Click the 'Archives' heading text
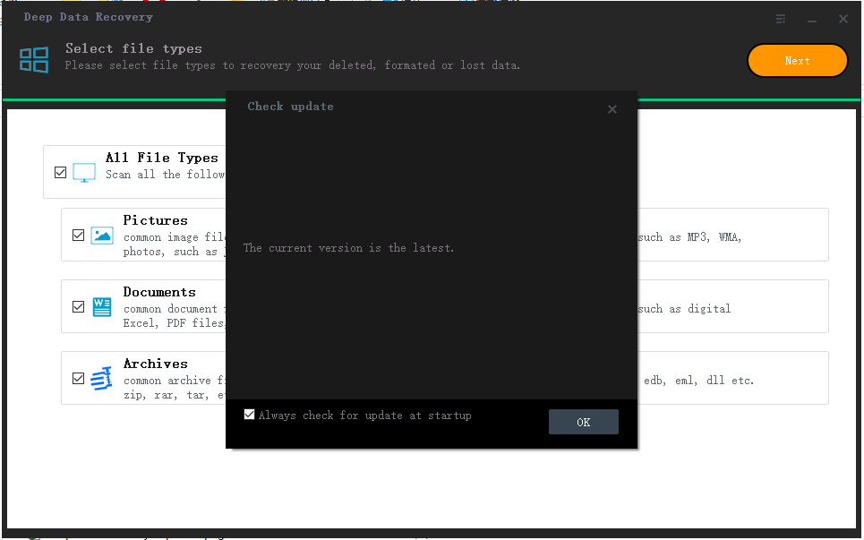The width and height of the screenshot is (864, 540). 156,364
